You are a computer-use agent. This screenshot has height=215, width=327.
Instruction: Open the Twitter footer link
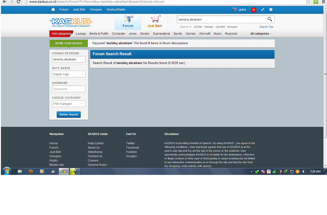(x=130, y=143)
